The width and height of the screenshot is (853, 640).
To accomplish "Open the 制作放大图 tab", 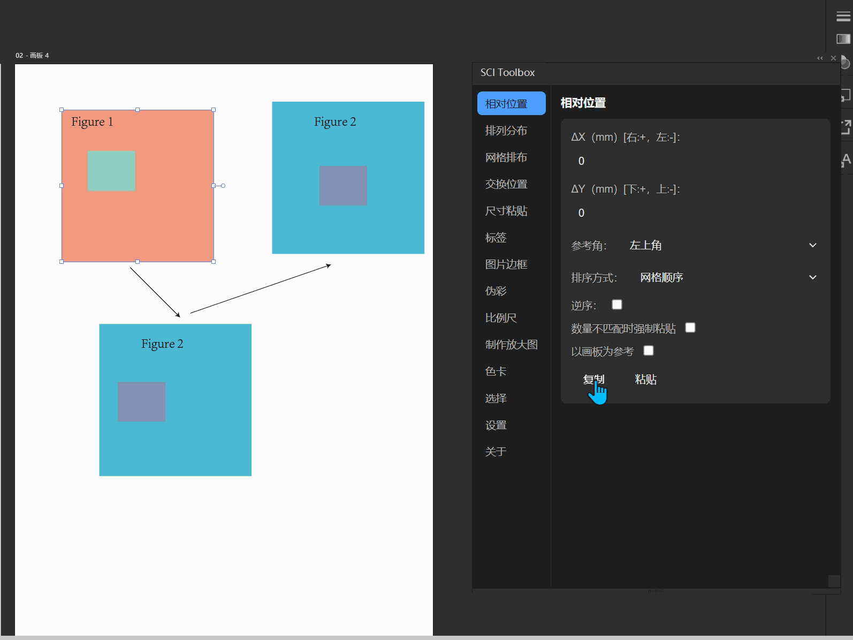I will [512, 345].
